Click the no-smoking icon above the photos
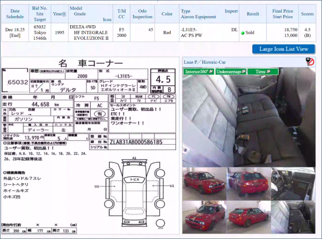 (310, 62)
